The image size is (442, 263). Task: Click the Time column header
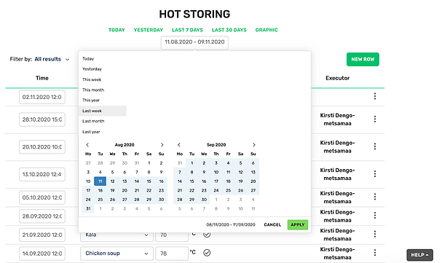point(42,78)
